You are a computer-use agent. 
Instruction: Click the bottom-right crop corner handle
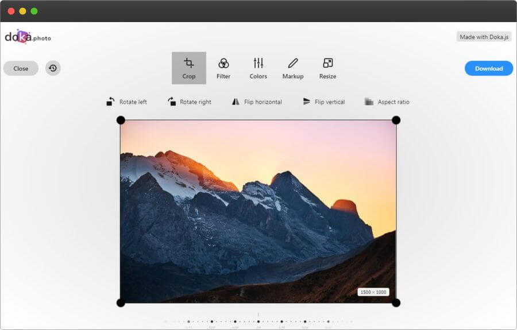click(x=396, y=302)
